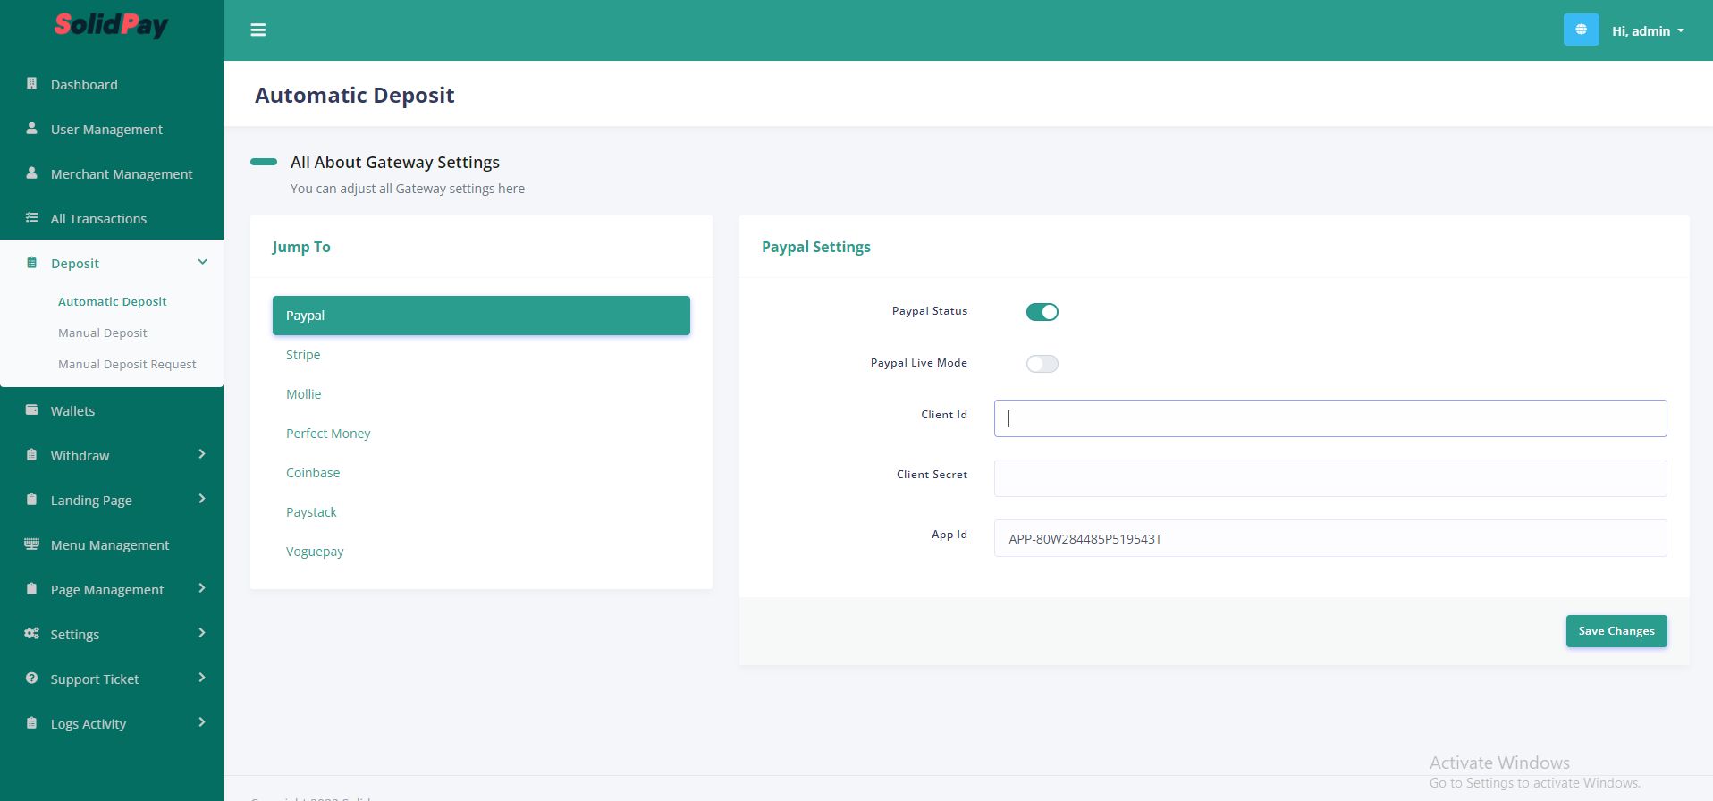Click the Support Ticket question icon
This screenshot has width=1713, height=801.
point(32,679)
